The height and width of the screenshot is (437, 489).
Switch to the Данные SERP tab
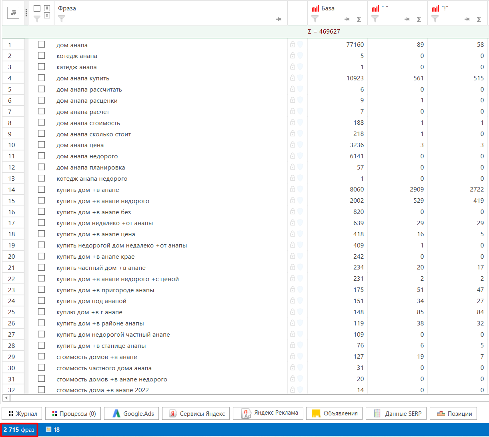(396, 413)
